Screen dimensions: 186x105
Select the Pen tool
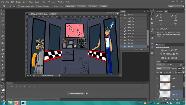point(3,65)
